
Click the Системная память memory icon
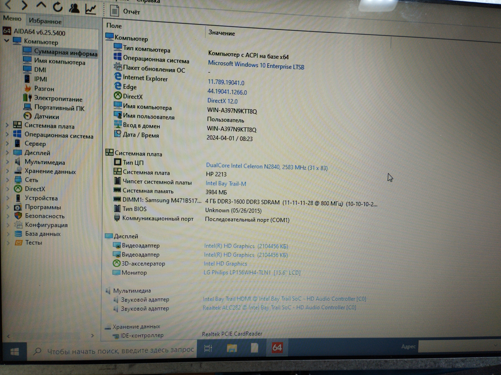[117, 190]
